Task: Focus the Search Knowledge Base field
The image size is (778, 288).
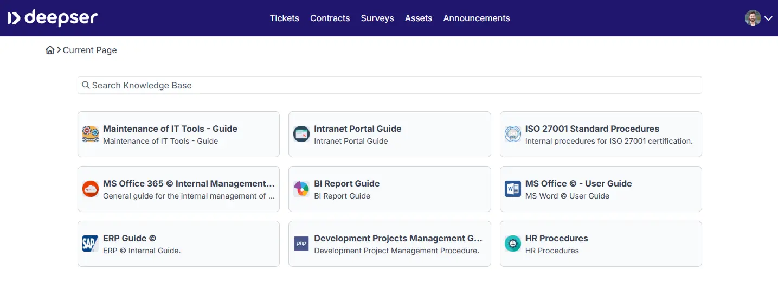Action: (389, 85)
